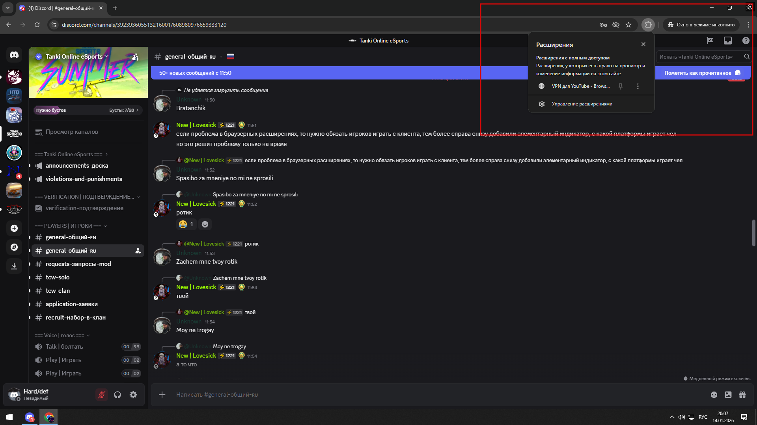This screenshot has width=757, height=425.
Task: Click Пометить как прочитанное button
Action: tap(702, 73)
